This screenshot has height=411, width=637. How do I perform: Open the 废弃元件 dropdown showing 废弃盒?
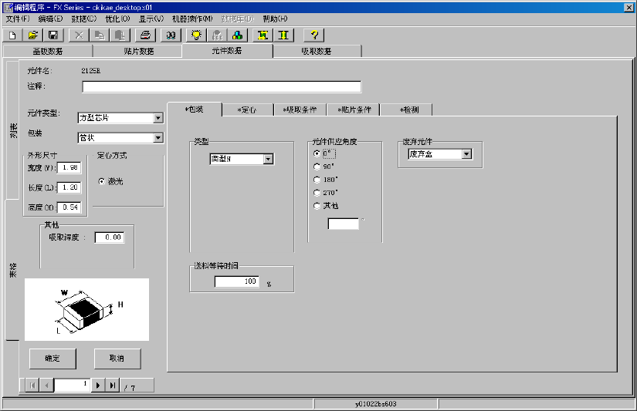tap(467, 154)
